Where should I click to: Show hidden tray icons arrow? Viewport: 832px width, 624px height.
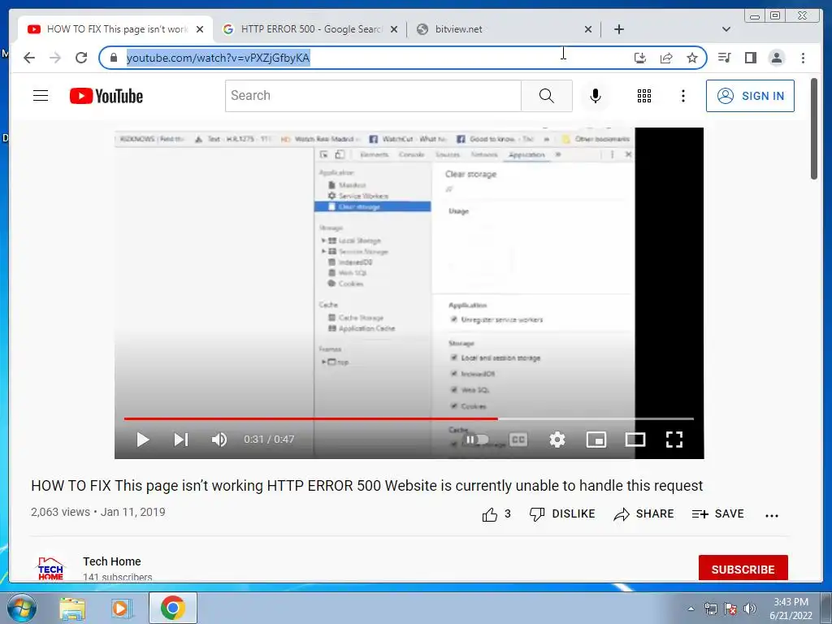[691, 609]
